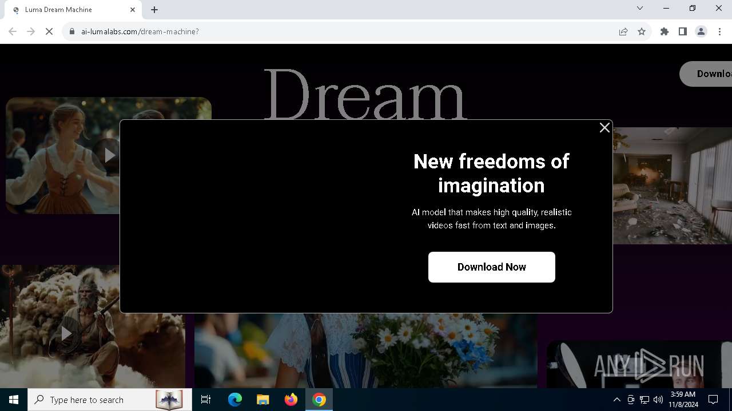This screenshot has width=732, height=411.
Task: Select the Luma Dream Machine tab
Action: click(x=73, y=10)
